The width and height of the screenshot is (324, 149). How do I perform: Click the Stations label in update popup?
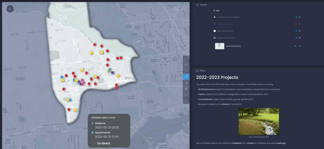pyautogui.click(x=100, y=123)
